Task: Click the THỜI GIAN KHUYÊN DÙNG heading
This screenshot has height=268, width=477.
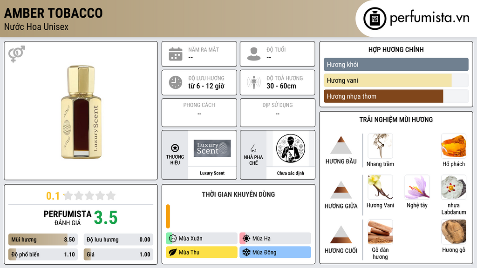Action: click(238, 194)
